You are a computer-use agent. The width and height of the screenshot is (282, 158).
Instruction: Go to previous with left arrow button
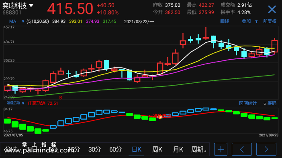coord(242,149)
